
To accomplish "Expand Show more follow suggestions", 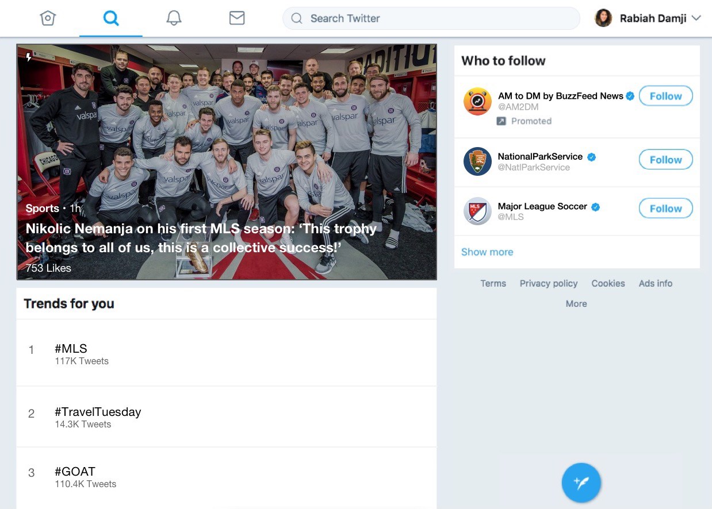I will (x=487, y=252).
